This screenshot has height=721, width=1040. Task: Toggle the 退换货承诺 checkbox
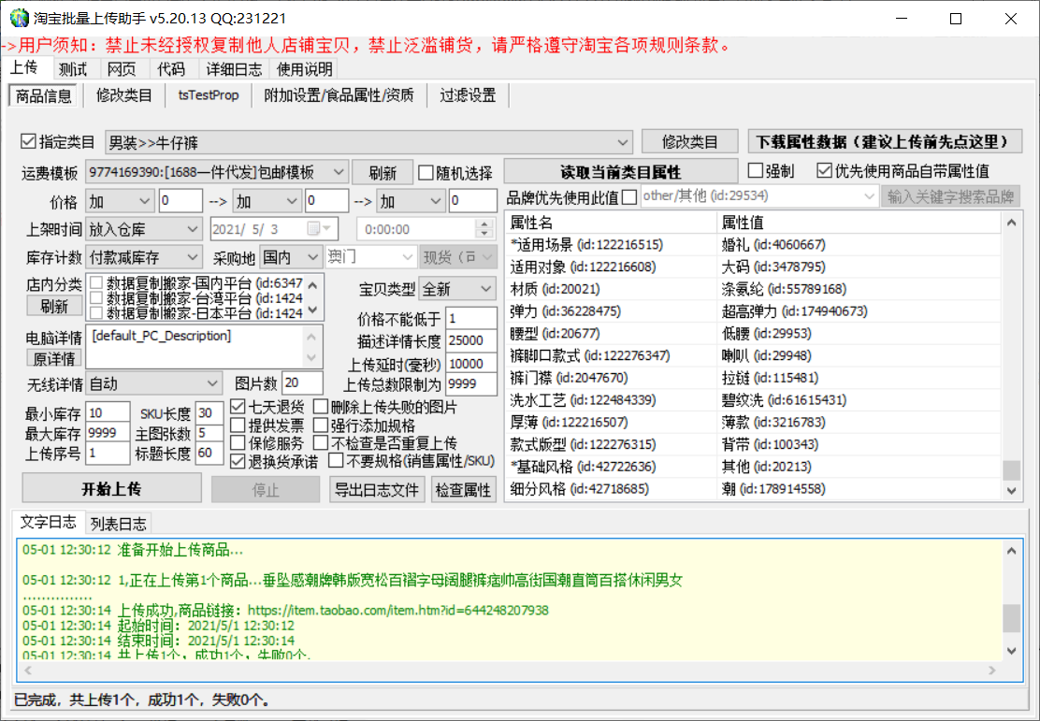(x=238, y=461)
